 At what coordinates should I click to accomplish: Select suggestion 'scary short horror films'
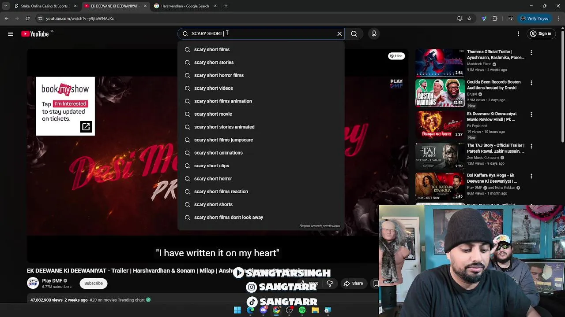coord(261,75)
